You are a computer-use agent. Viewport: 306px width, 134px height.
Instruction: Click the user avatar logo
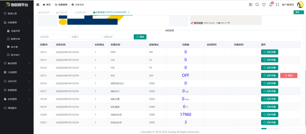pos(300,5)
